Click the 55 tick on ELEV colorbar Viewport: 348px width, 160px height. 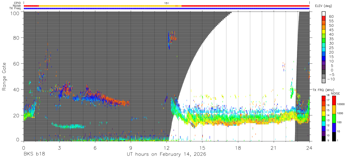click(331, 21)
